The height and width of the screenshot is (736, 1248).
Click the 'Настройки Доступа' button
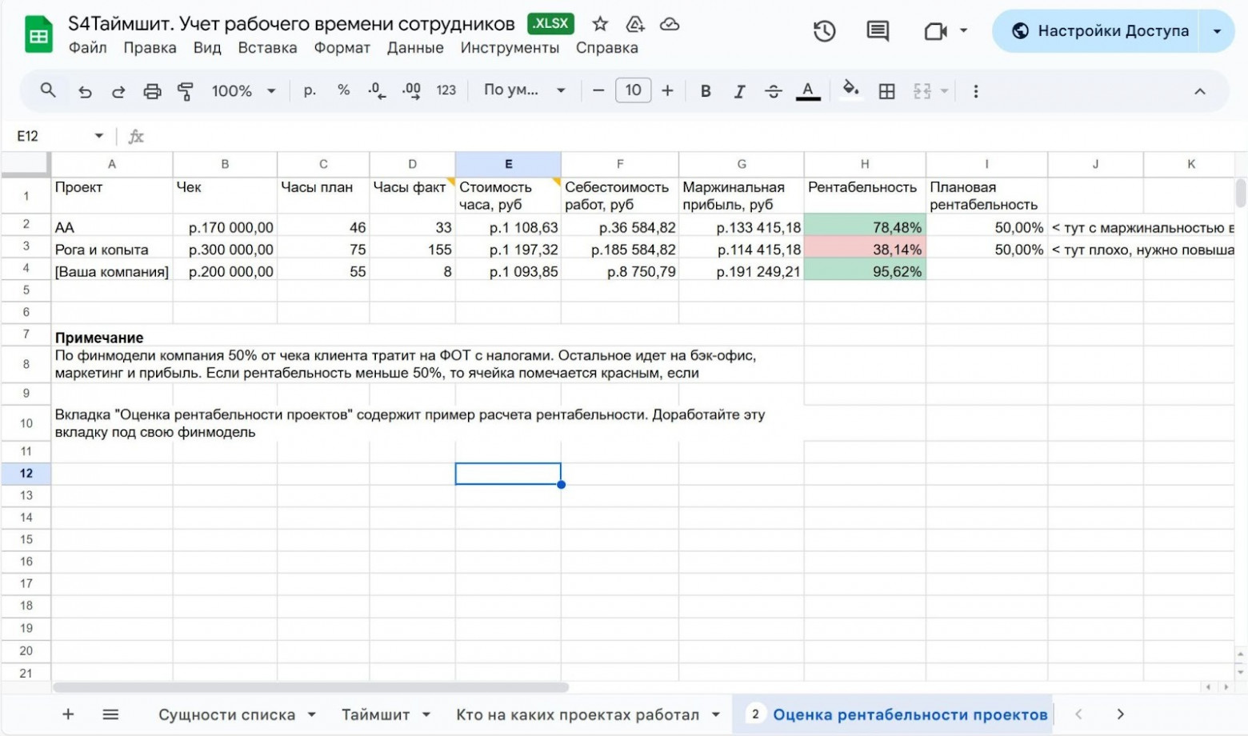pyautogui.click(x=1096, y=30)
